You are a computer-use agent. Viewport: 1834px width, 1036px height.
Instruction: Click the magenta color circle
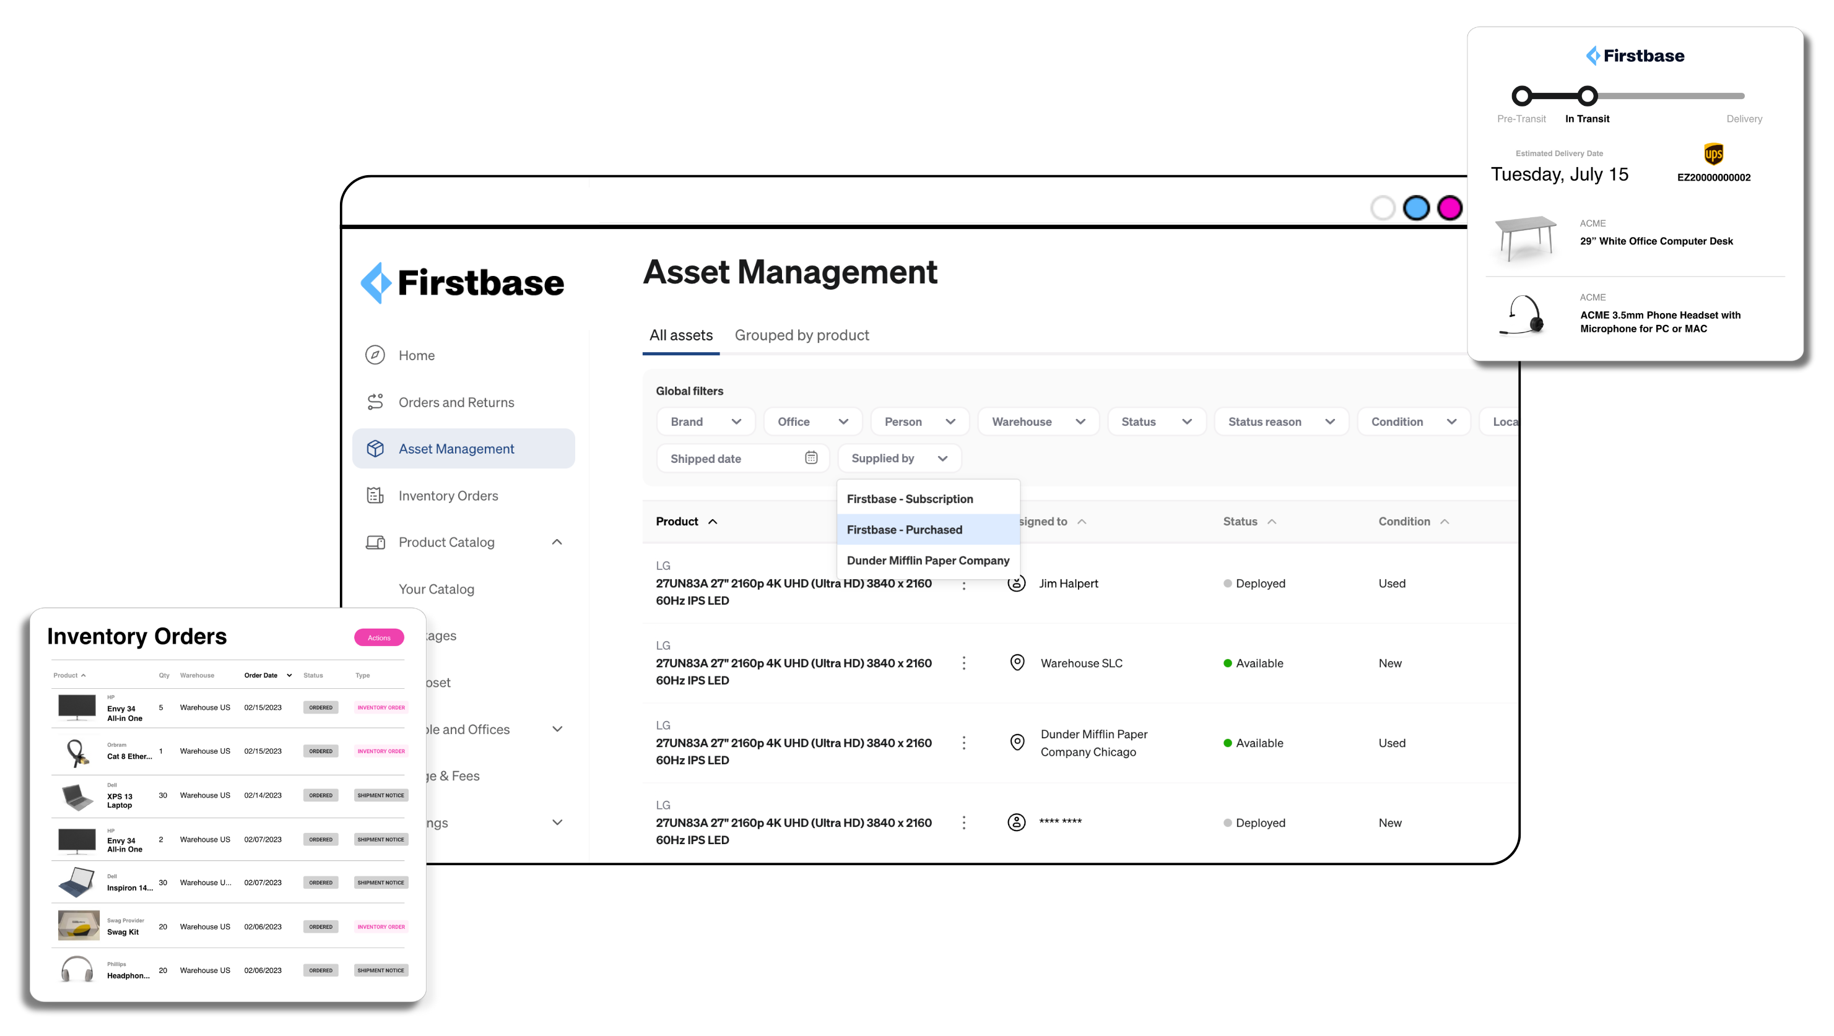[x=1449, y=208]
